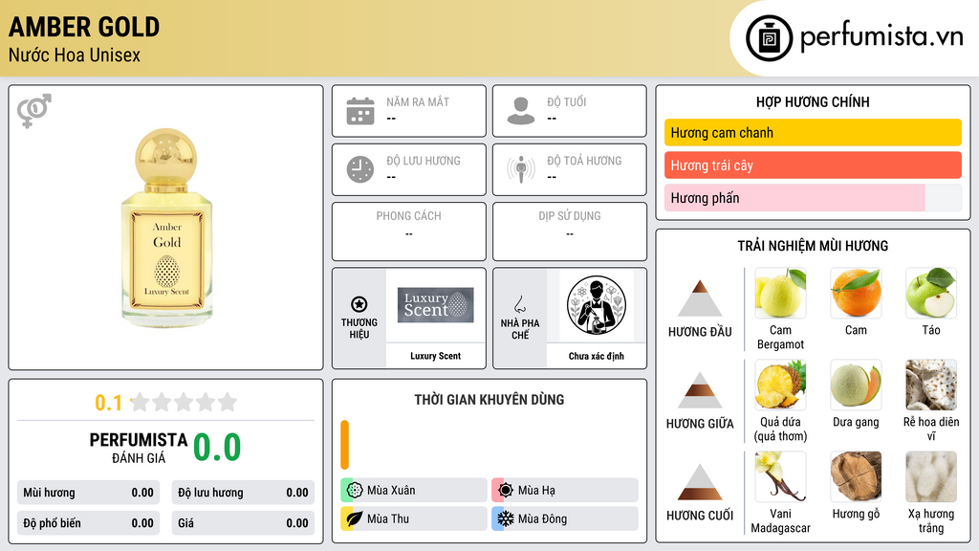
Task: Click the Dịp sử dụng info box
Action: pyautogui.click(x=570, y=231)
